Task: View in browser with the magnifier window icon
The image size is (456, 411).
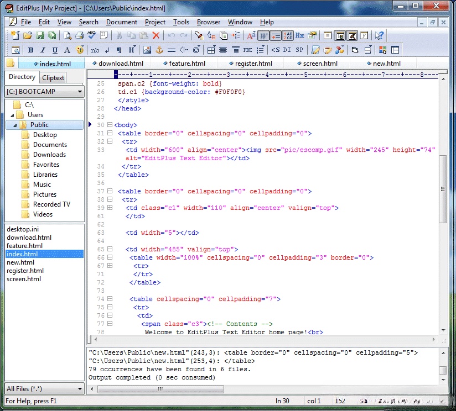Action: 15,50
